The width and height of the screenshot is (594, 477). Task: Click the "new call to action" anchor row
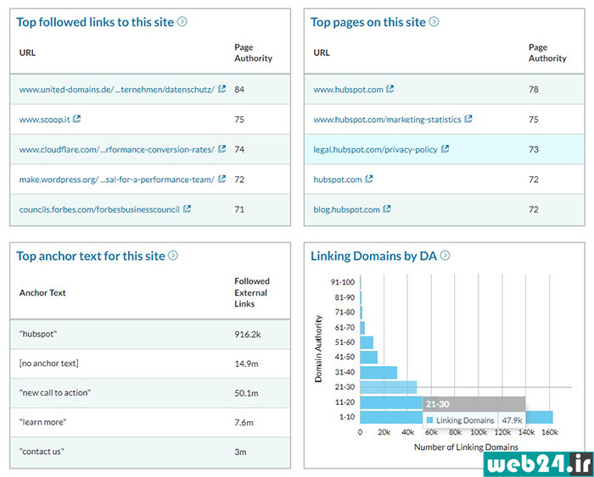tap(150, 393)
